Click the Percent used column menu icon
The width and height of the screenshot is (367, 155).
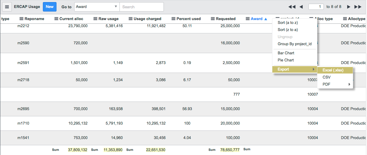point(174,19)
